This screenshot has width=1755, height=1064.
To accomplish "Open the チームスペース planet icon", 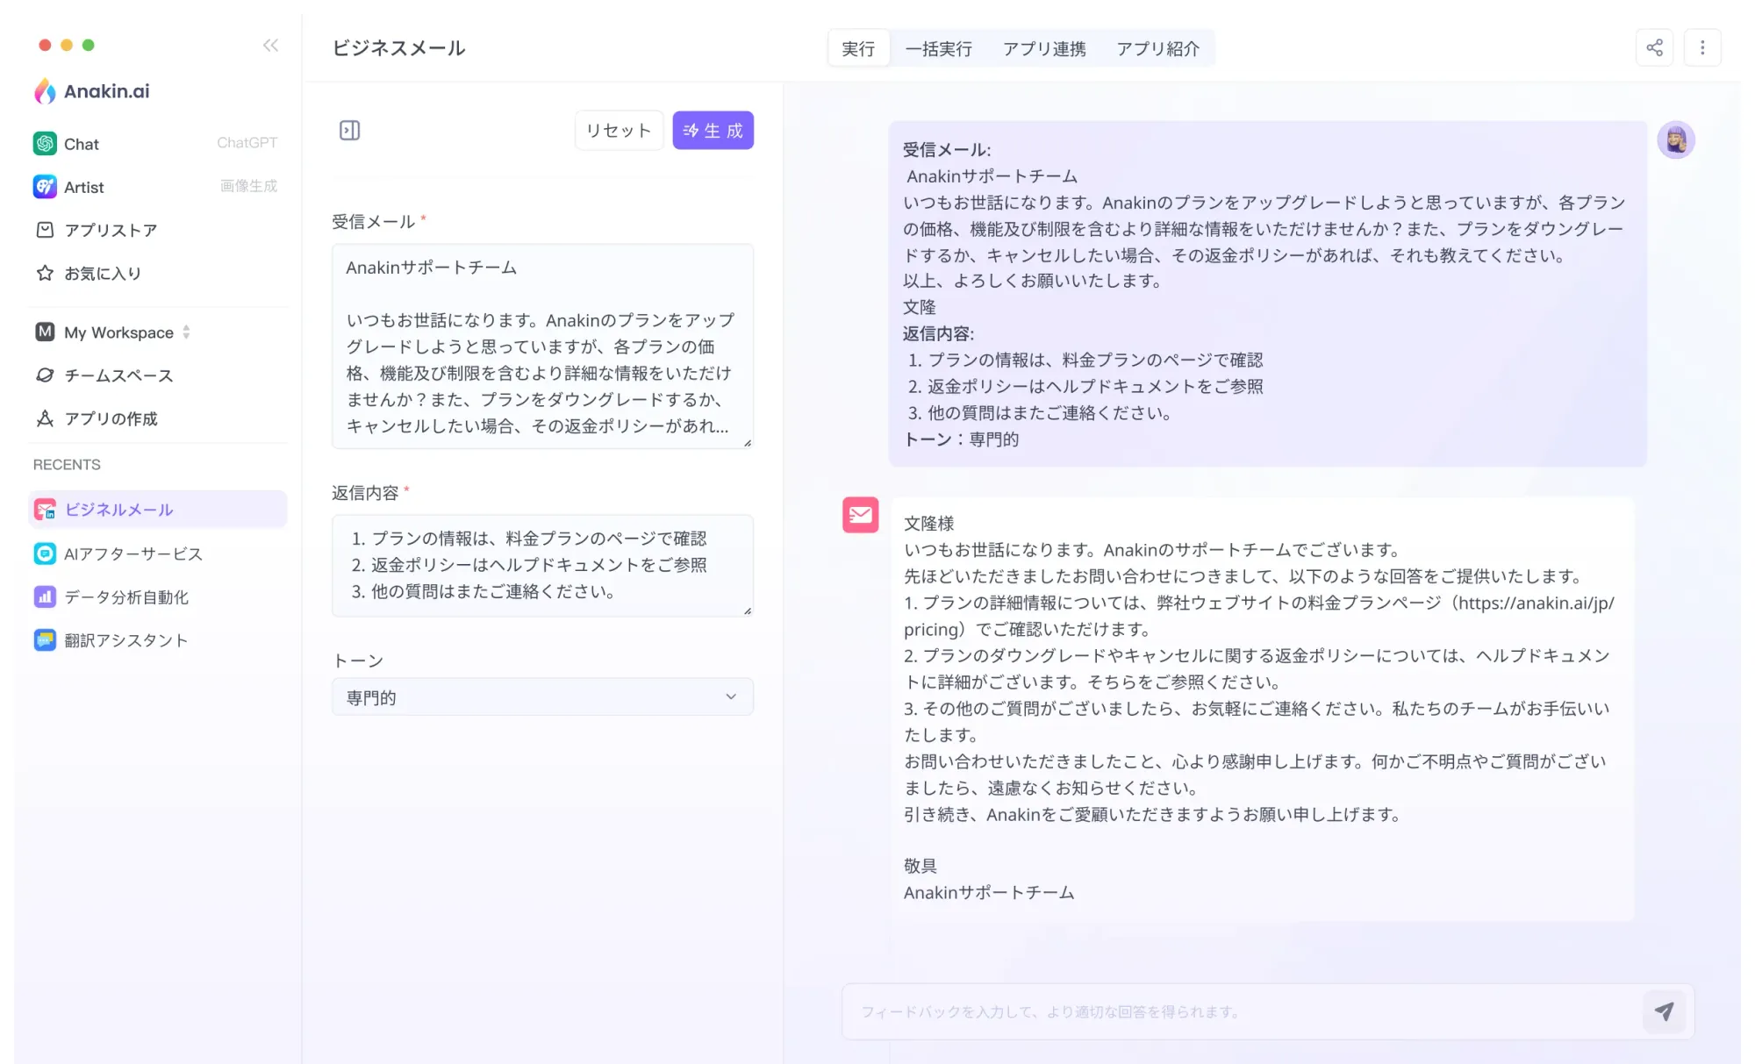I will click(x=45, y=375).
